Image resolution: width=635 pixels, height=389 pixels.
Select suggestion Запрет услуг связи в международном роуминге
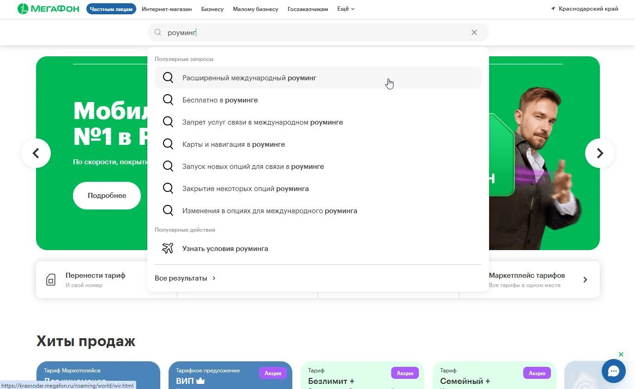[318, 122]
